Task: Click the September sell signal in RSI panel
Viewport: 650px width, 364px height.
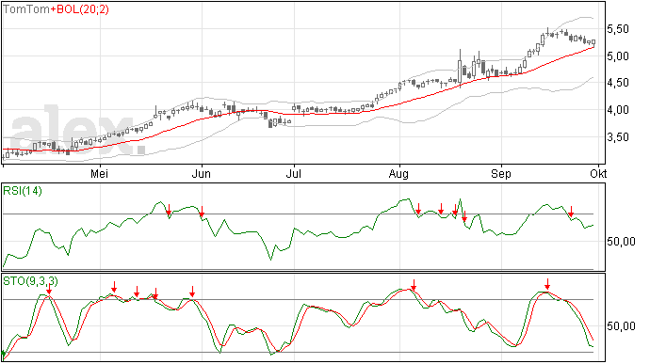Action: click(x=571, y=212)
